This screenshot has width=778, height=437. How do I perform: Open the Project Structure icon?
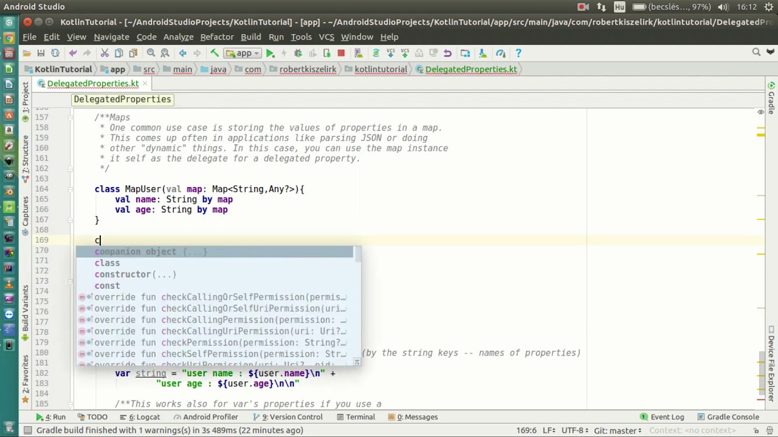[x=466, y=53]
